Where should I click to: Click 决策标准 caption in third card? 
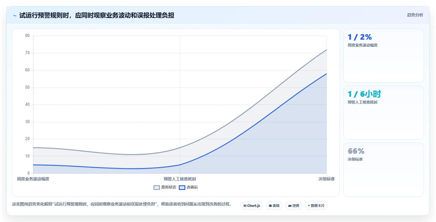click(355, 159)
